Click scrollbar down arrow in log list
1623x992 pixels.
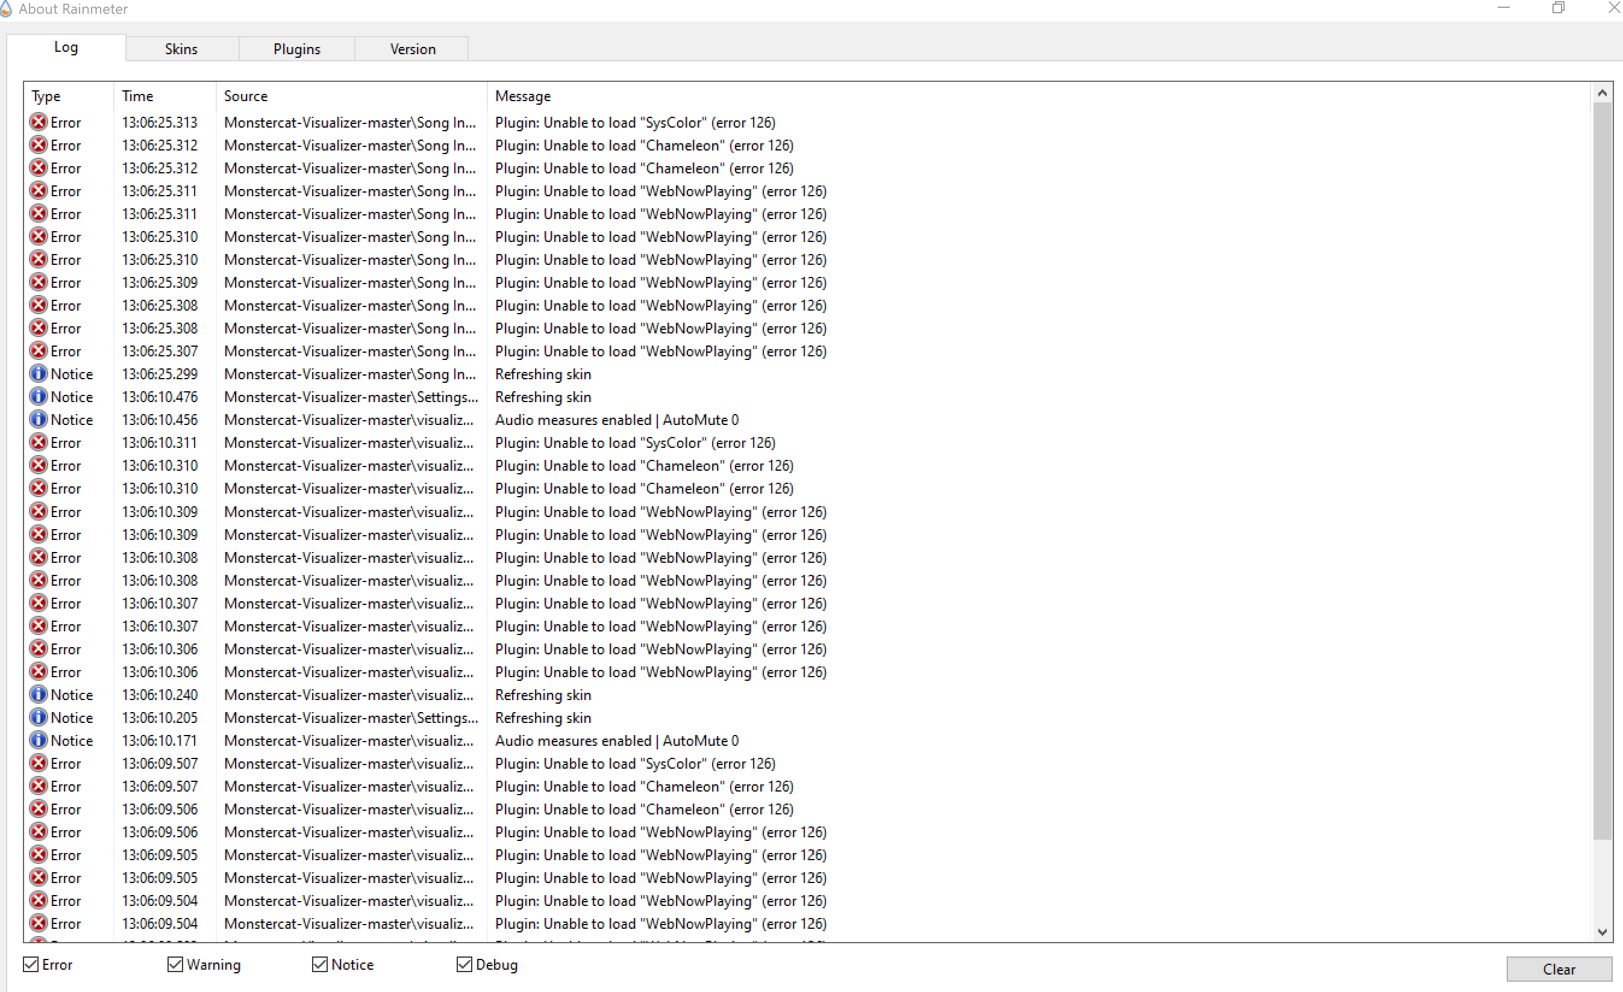coord(1602,932)
